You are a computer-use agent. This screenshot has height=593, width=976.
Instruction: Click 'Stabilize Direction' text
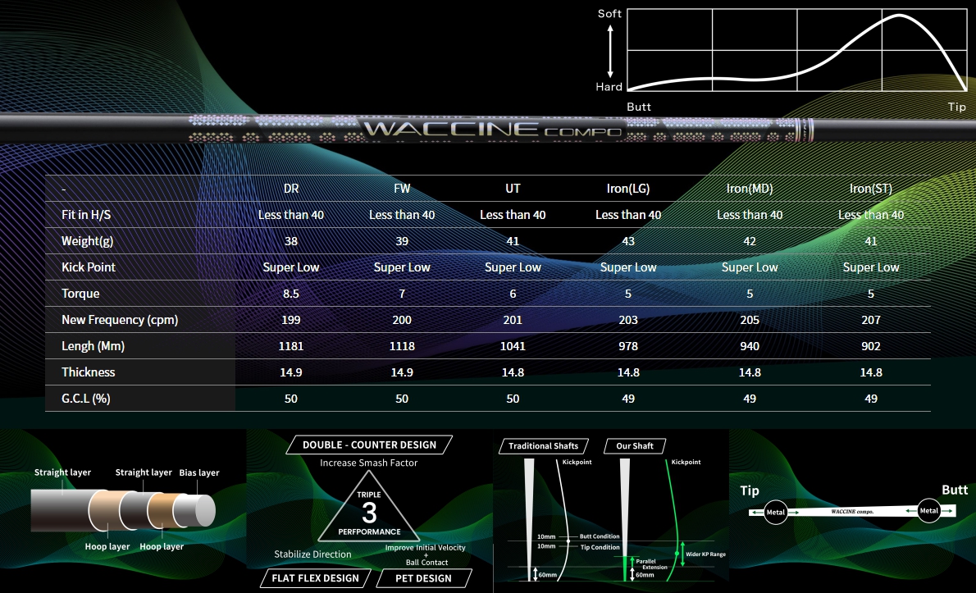coord(312,554)
